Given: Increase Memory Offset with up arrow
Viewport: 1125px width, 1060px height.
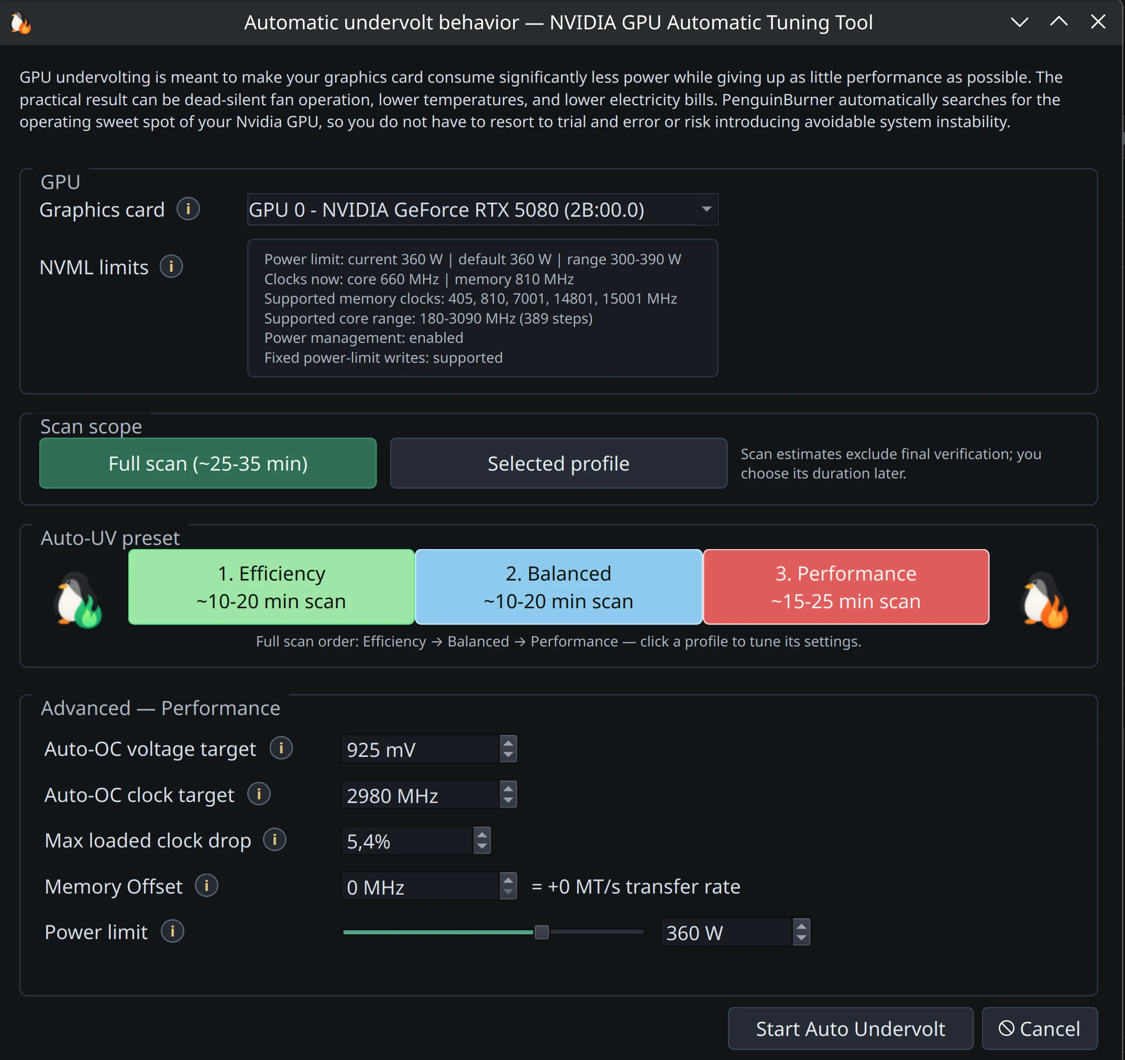Looking at the screenshot, I should pos(508,880).
